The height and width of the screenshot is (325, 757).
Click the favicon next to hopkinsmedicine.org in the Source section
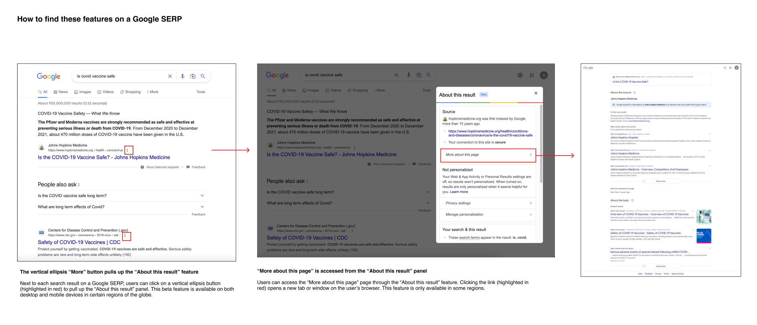(445, 119)
